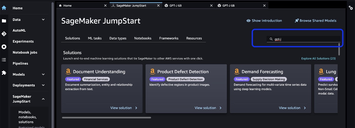Close the Home tab
The width and height of the screenshot is (355, 128).
[x=106, y=5]
